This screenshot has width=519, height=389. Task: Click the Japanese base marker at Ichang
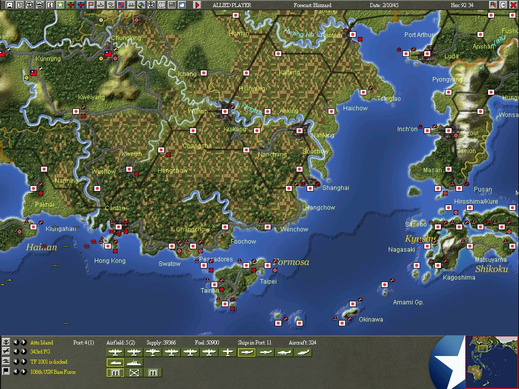(x=204, y=73)
